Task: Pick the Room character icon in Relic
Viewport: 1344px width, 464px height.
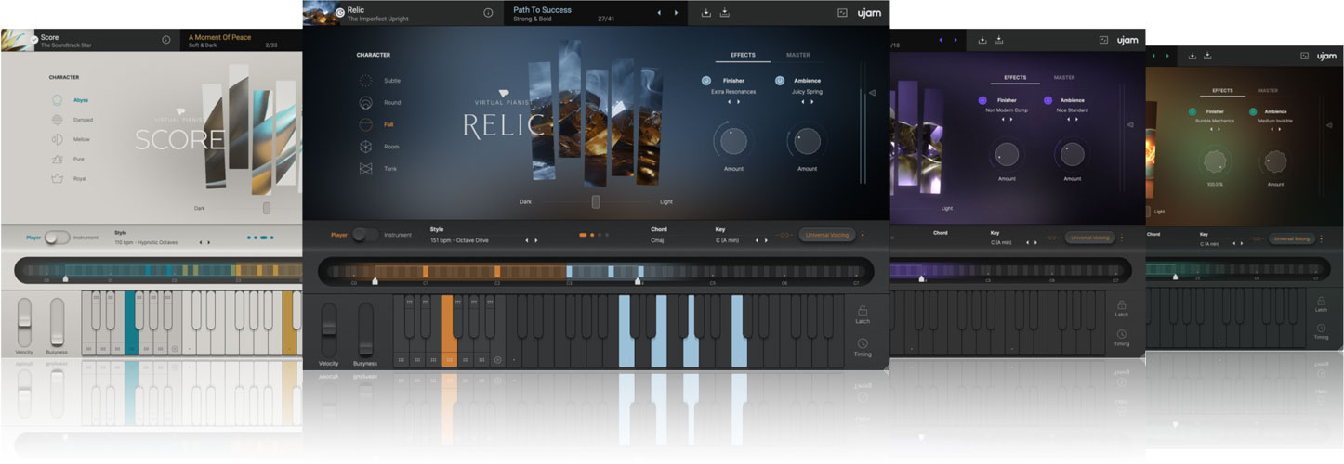Action: coord(365,147)
